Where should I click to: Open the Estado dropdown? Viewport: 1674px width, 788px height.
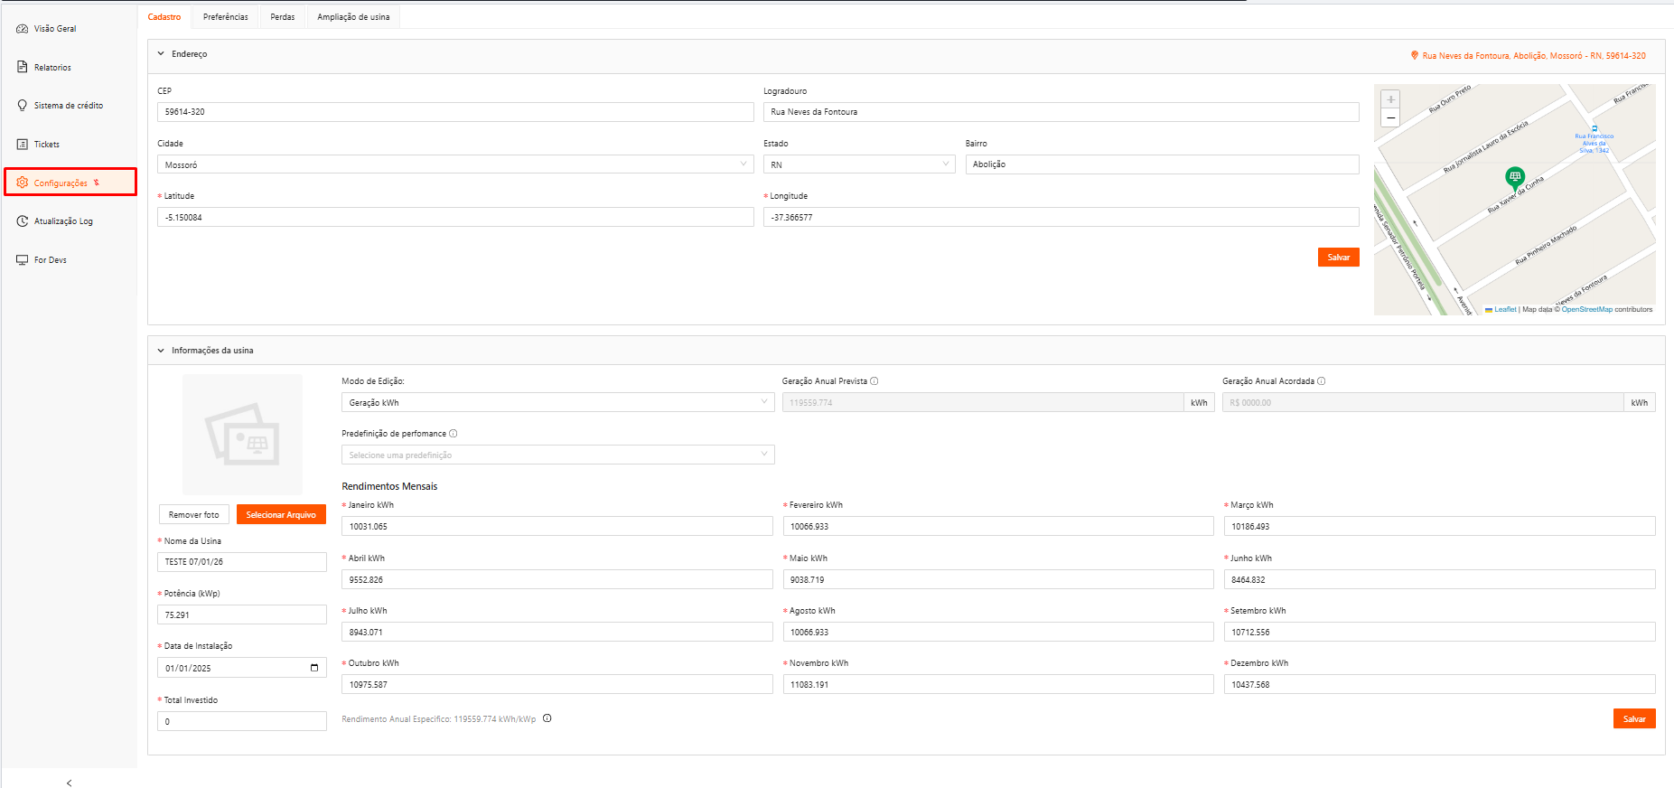(859, 164)
